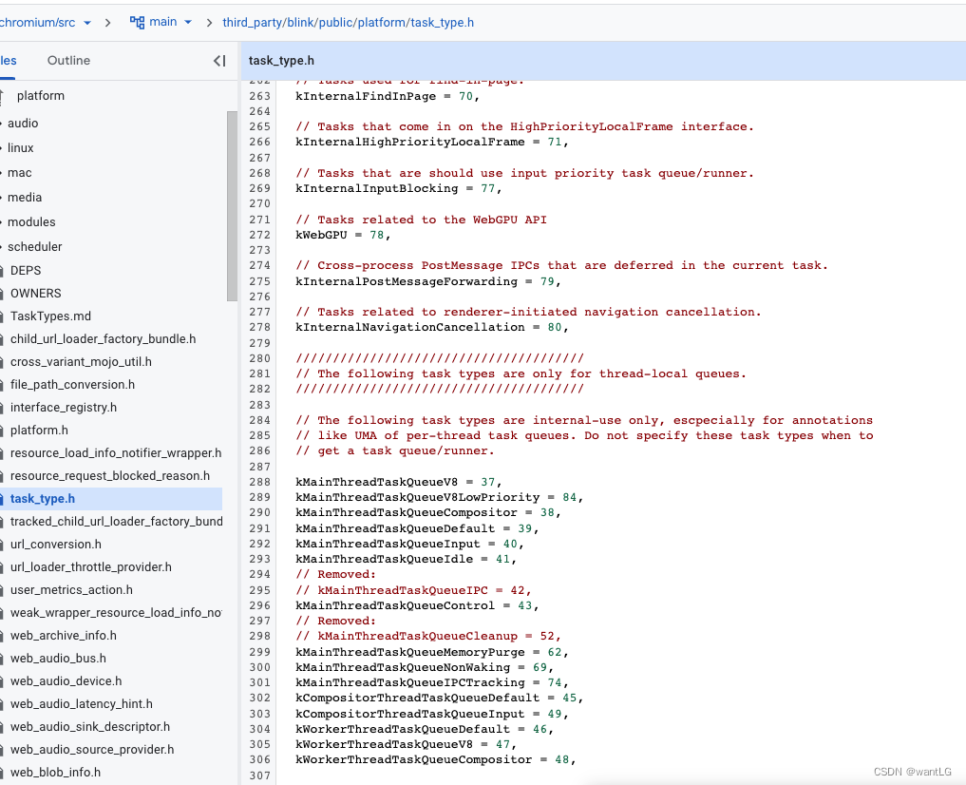Open url_loader_throttle_provider.h
The image size is (966, 785).
pyautogui.click(x=90, y=566)
